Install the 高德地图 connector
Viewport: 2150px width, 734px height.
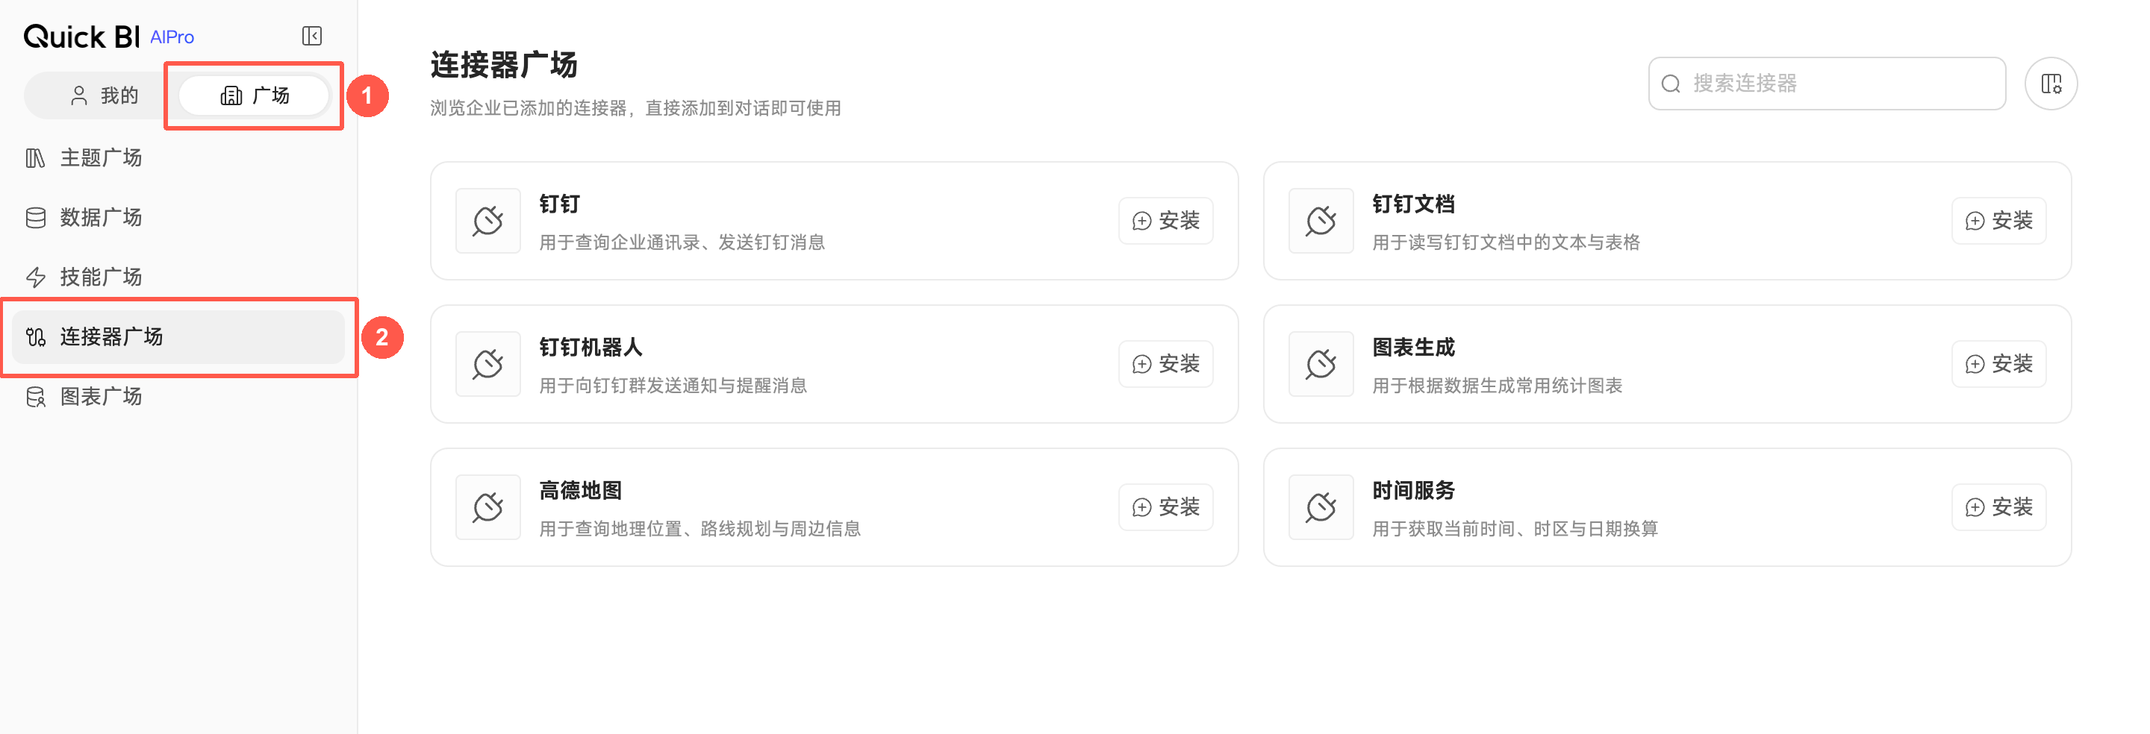point(1166,507)
